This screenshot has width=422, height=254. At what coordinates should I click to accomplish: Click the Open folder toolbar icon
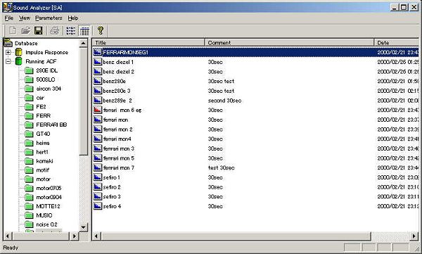25,30
